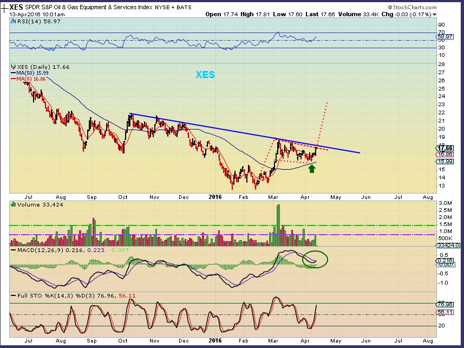Click the Nov label on bottom date axis

(154, 341)
